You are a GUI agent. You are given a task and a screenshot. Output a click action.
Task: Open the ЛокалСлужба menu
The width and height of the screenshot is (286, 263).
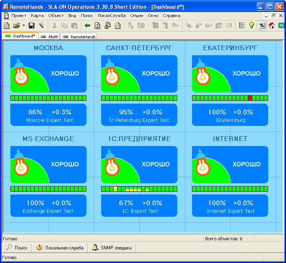pyautogui.click(x=112, y=16)
